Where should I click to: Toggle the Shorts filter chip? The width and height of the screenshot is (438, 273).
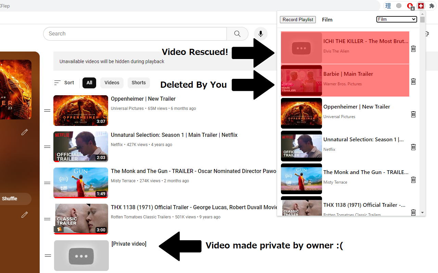tap(139, 83)
